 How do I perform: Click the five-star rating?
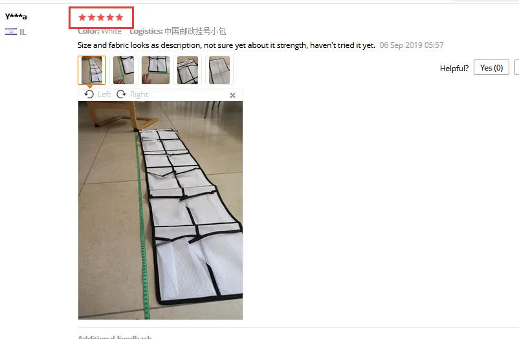coord(100,17)
